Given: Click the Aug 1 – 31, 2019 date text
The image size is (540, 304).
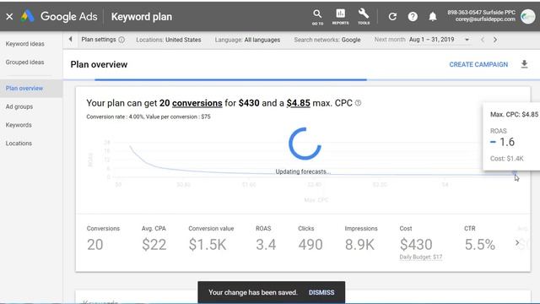Looking at the screenshot, I should pyautogui.click(x=431, y=40).
